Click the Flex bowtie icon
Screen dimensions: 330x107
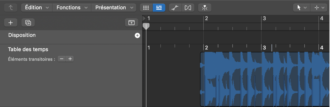click(x=188, y=8)
